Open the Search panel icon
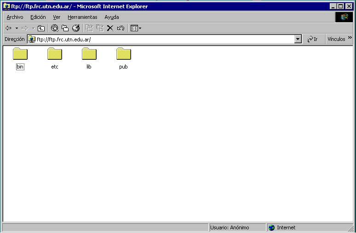 coord(54,28)
